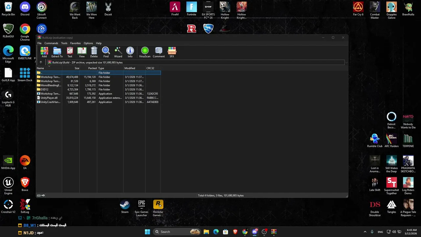
Task: Select Workshop Tem... folder sized 81,539
Action: coord(98,81)
